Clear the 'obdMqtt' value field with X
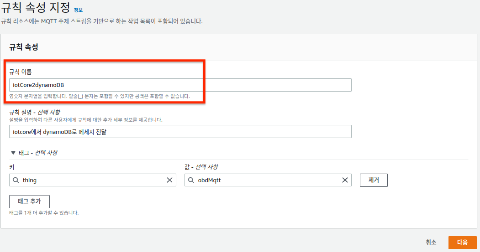Screen dimensions: 480x252 [345, 180]
